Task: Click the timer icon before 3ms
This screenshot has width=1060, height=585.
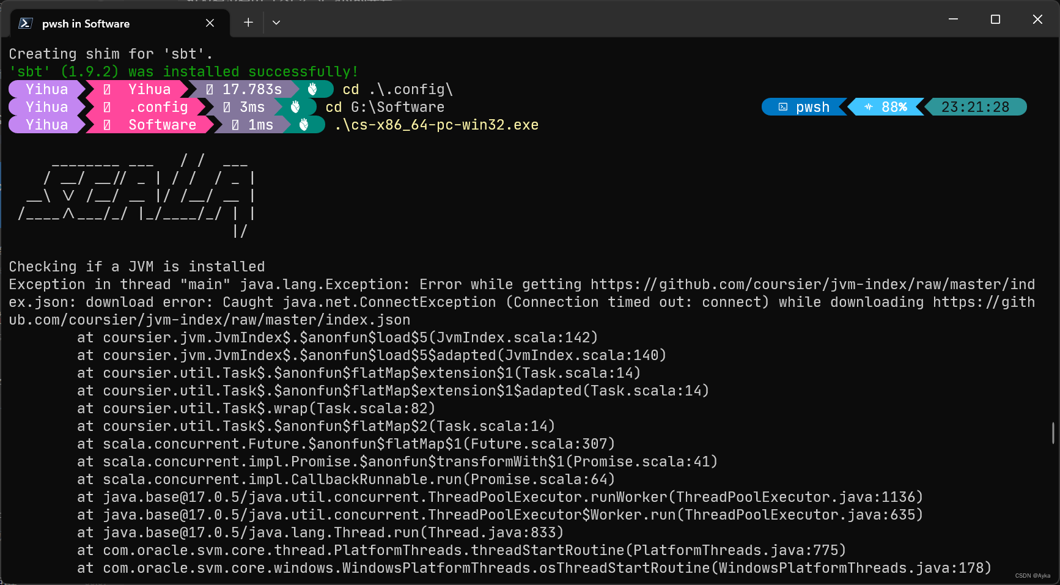Action: coord(227,108)
